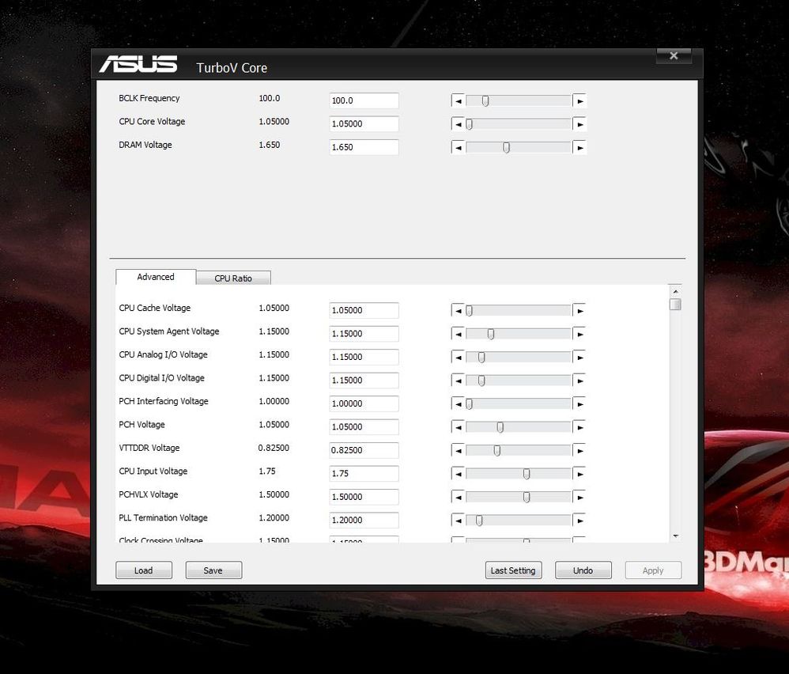Click the CPU Input Voltage input field
789x674 pixels.
(x=364, y=473)
